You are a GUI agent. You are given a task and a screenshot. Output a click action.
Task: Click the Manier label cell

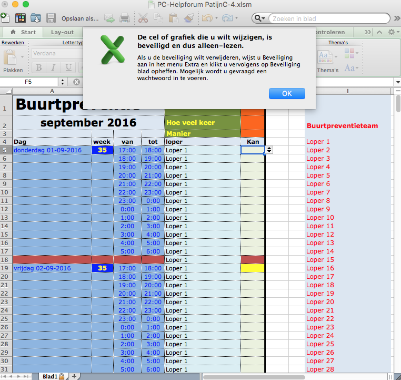tap(203, 134)
